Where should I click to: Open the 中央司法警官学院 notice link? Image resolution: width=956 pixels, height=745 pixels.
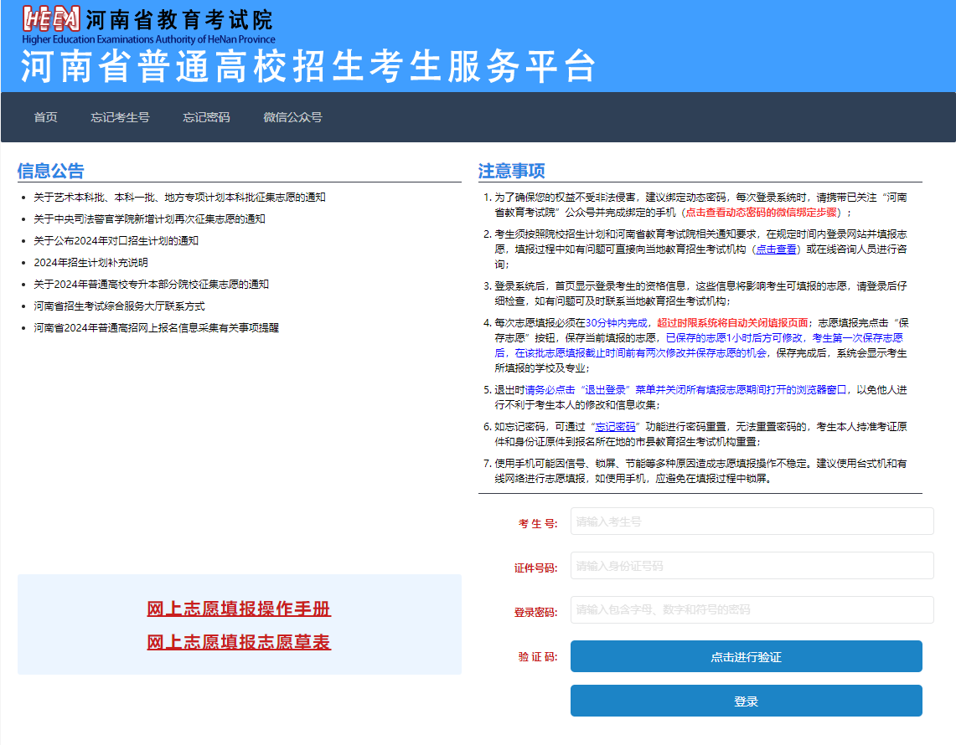(149, 219)
